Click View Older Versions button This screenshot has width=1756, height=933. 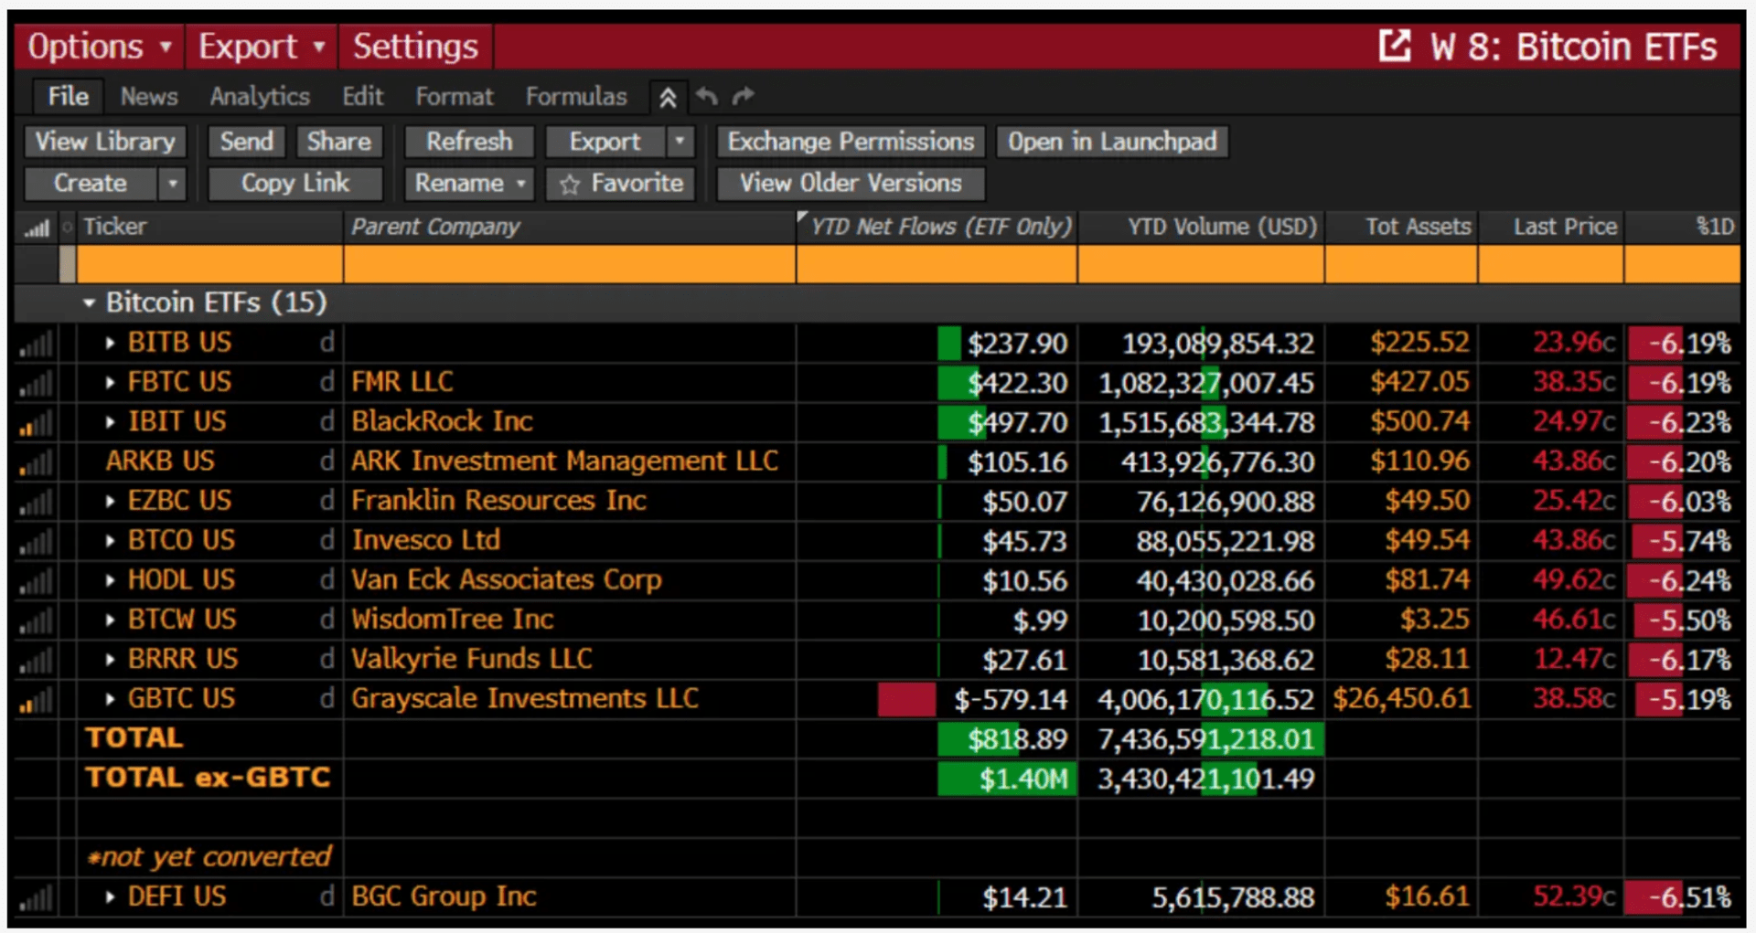(851, 184)
